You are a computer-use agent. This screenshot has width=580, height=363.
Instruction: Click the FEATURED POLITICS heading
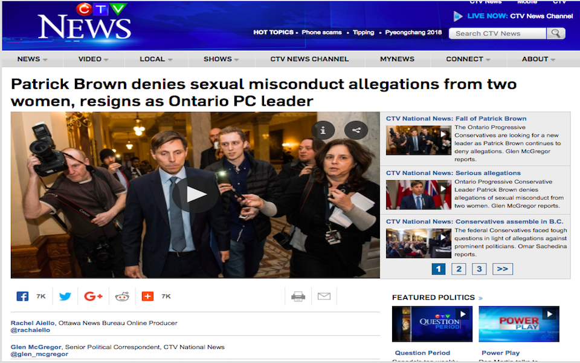(433, 298)
